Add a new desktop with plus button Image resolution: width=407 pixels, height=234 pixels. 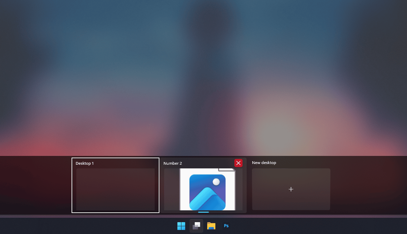point(291,189)
